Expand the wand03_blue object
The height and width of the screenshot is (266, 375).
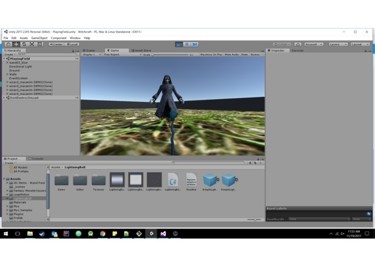(x=8, y=63)
